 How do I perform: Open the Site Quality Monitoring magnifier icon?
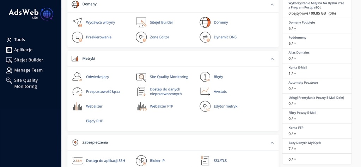click(x=141, y=77)
